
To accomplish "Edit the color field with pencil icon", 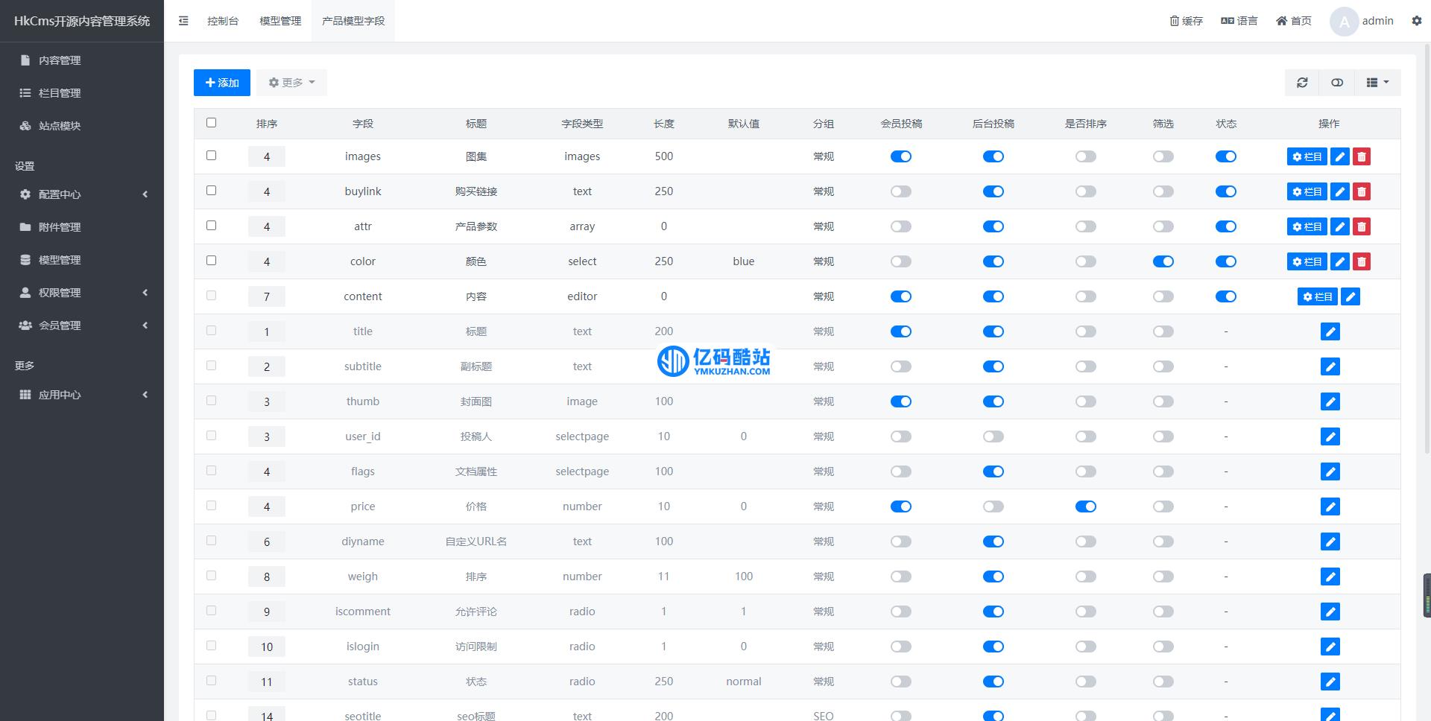I will click(1340, 261).
